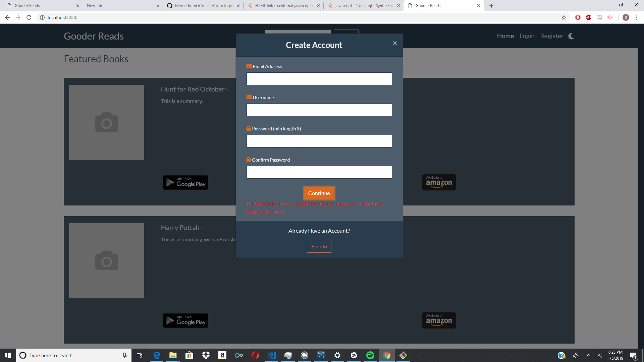Click the close modal X button
Screen dimensions: 644x362
click(x=395, y=43)
